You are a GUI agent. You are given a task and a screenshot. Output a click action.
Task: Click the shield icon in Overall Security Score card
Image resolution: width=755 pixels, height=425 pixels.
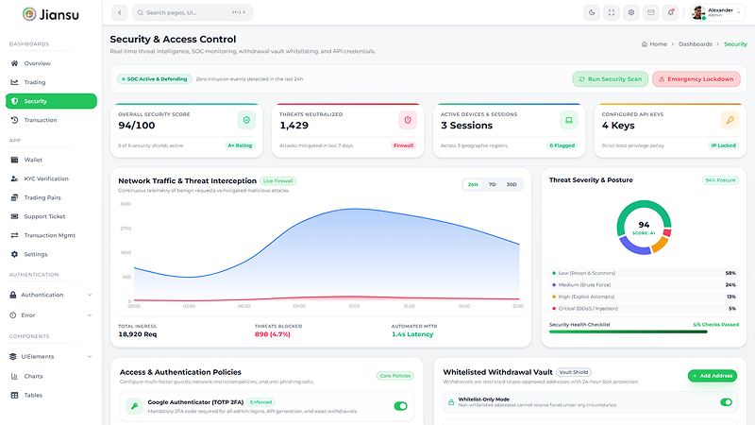pos(246,120)
